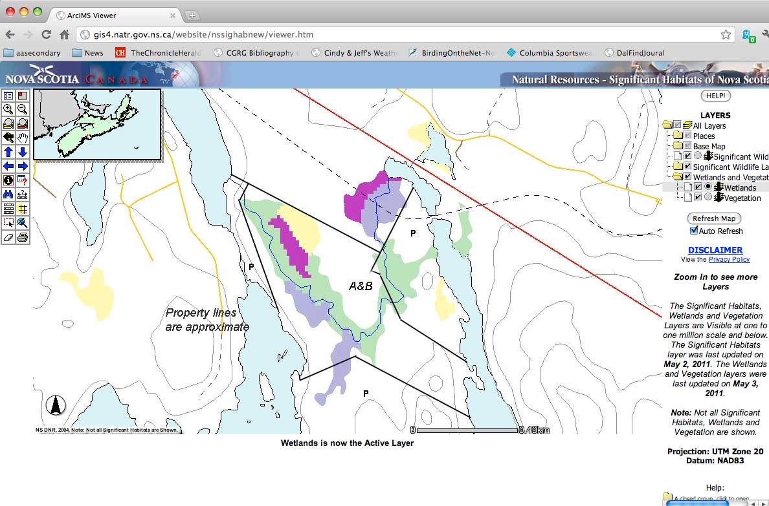Collapse the Wetlands and Vegetation folder
The width and height of the screenshot is (769, 506).
tap(678, 176)
